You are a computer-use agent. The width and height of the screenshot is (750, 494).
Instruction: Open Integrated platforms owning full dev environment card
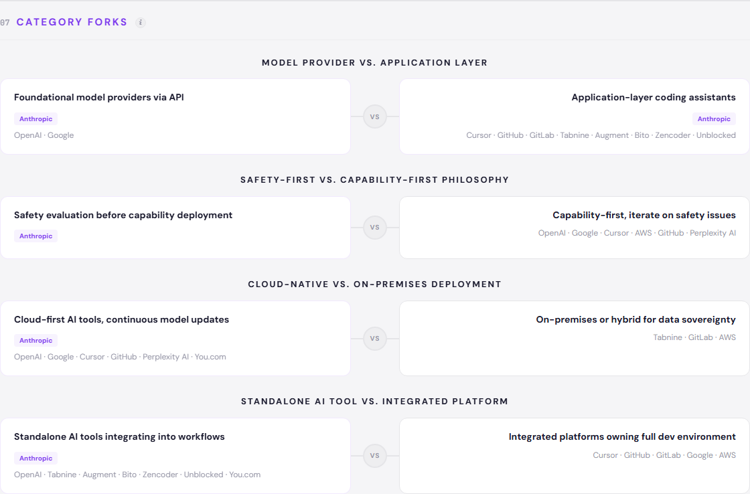pyautogui.click(x=622, y=437)
